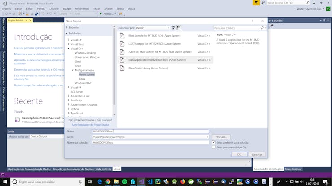This screenshot has height=186, width=332.
Task: Open the Arquivo menu
Action: (6, 9)
